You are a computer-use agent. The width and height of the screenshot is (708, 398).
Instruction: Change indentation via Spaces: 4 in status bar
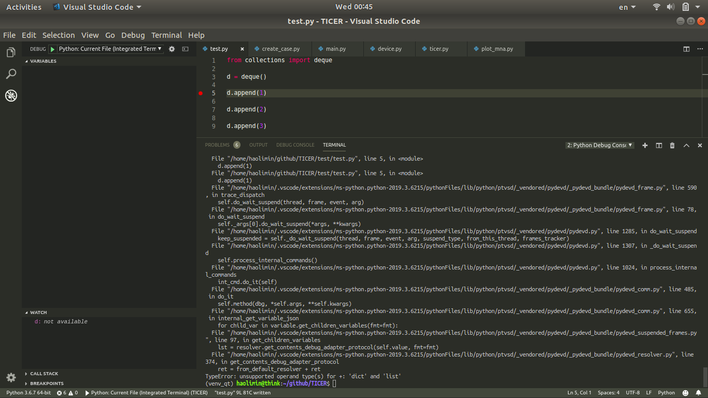tap(608, 392)
